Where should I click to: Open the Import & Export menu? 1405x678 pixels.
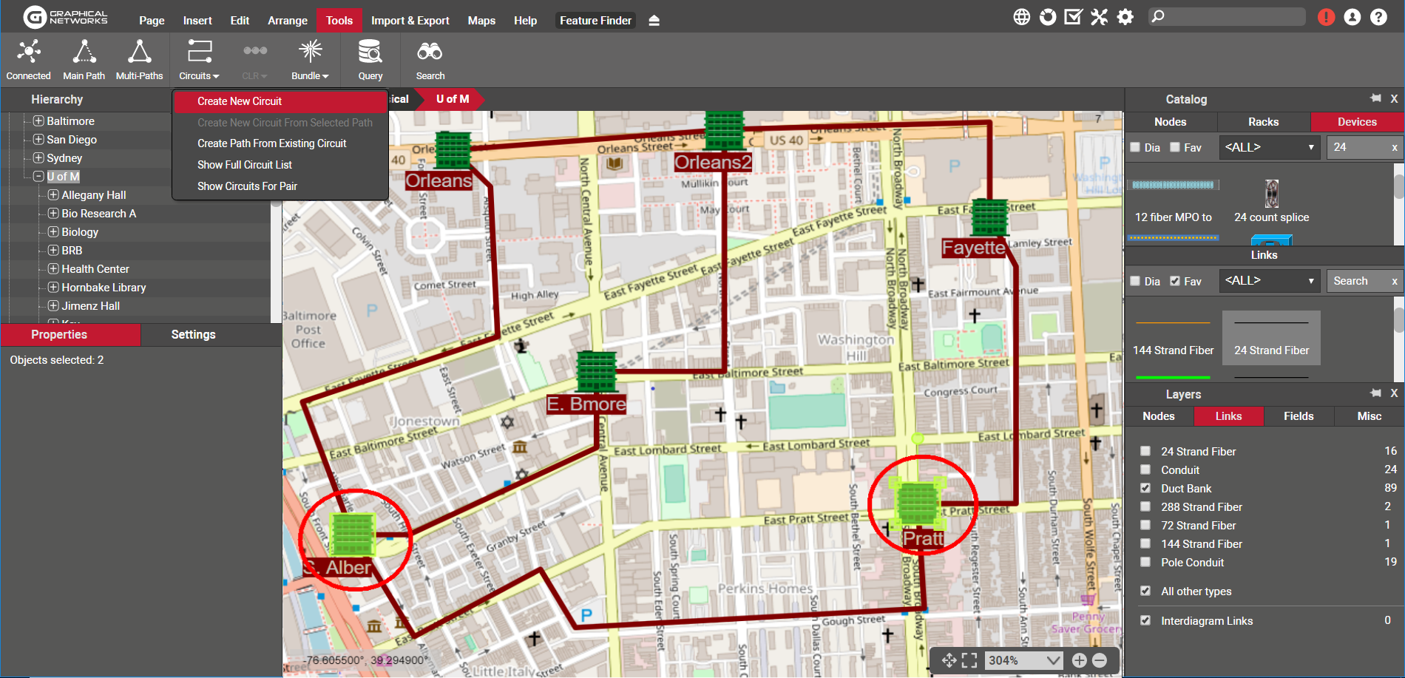(410, 21)
